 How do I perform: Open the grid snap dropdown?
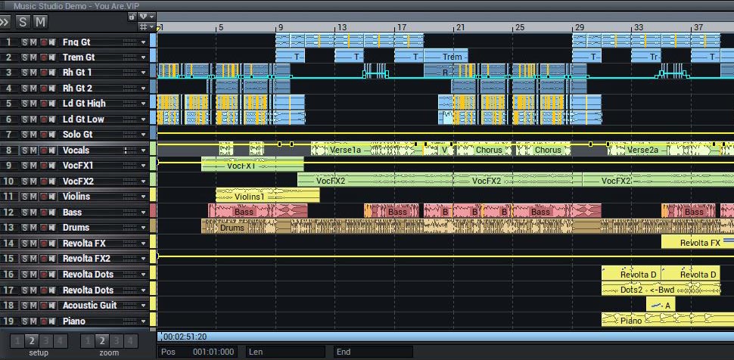(x=146, y=26)
